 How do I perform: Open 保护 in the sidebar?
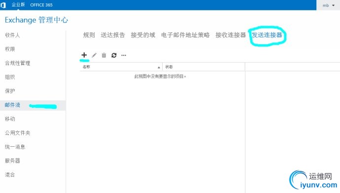click(10, 91)
